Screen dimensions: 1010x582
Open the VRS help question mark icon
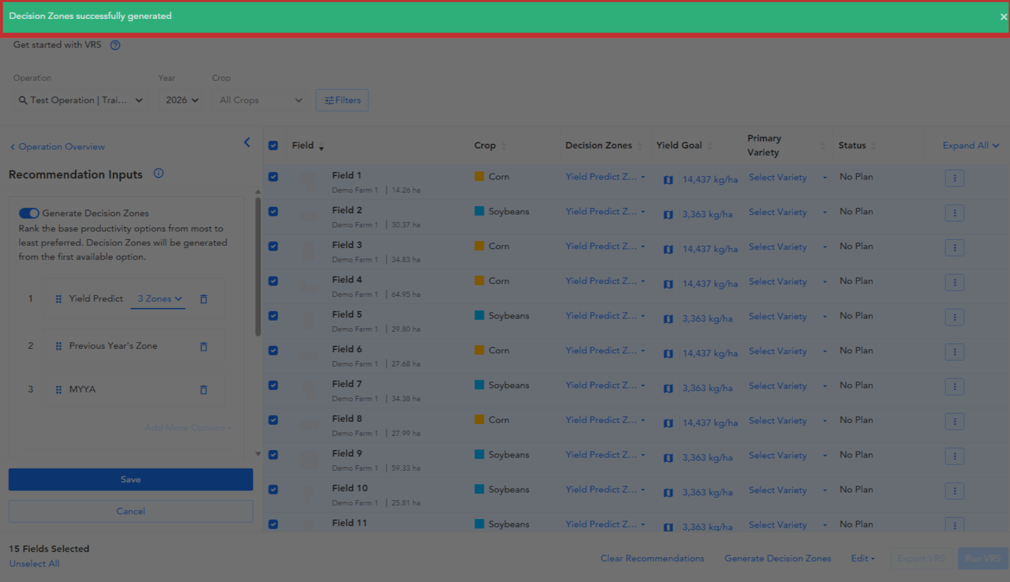coord(115,45)
